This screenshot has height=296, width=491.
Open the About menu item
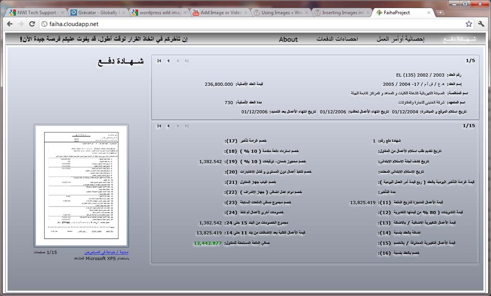tap(288, 39)
